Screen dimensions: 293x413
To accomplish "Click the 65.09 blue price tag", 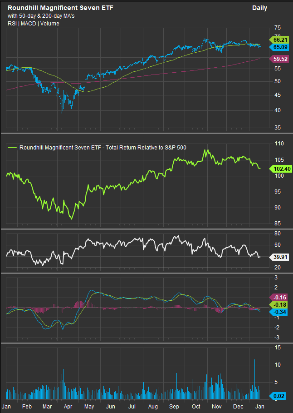I will [x=278, y=47].
